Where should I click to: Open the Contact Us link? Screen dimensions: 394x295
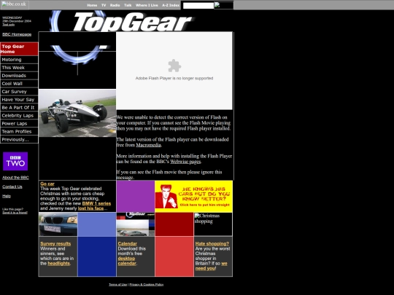[x=12, y=186]
